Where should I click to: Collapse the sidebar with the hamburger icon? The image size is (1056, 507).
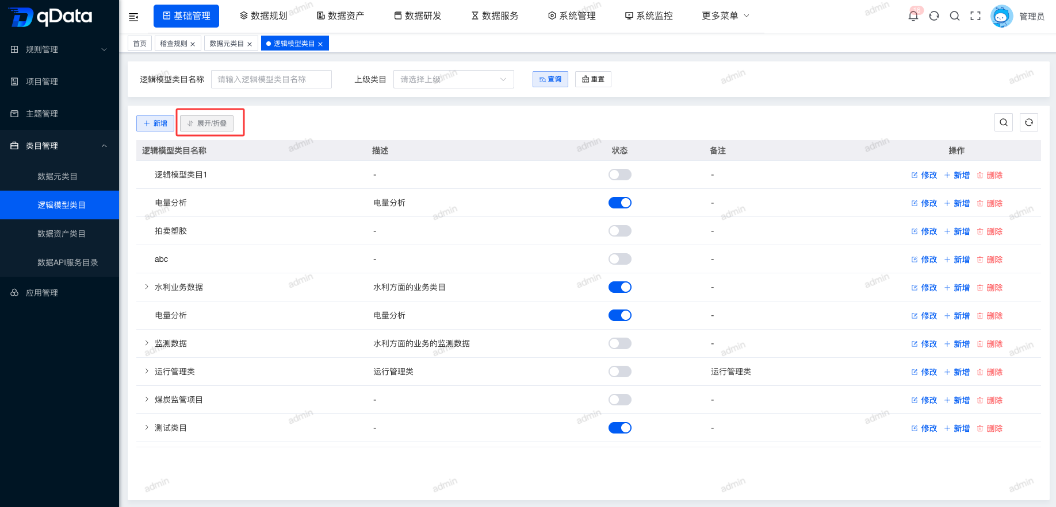pyautogui.click(x=133, y=17)
